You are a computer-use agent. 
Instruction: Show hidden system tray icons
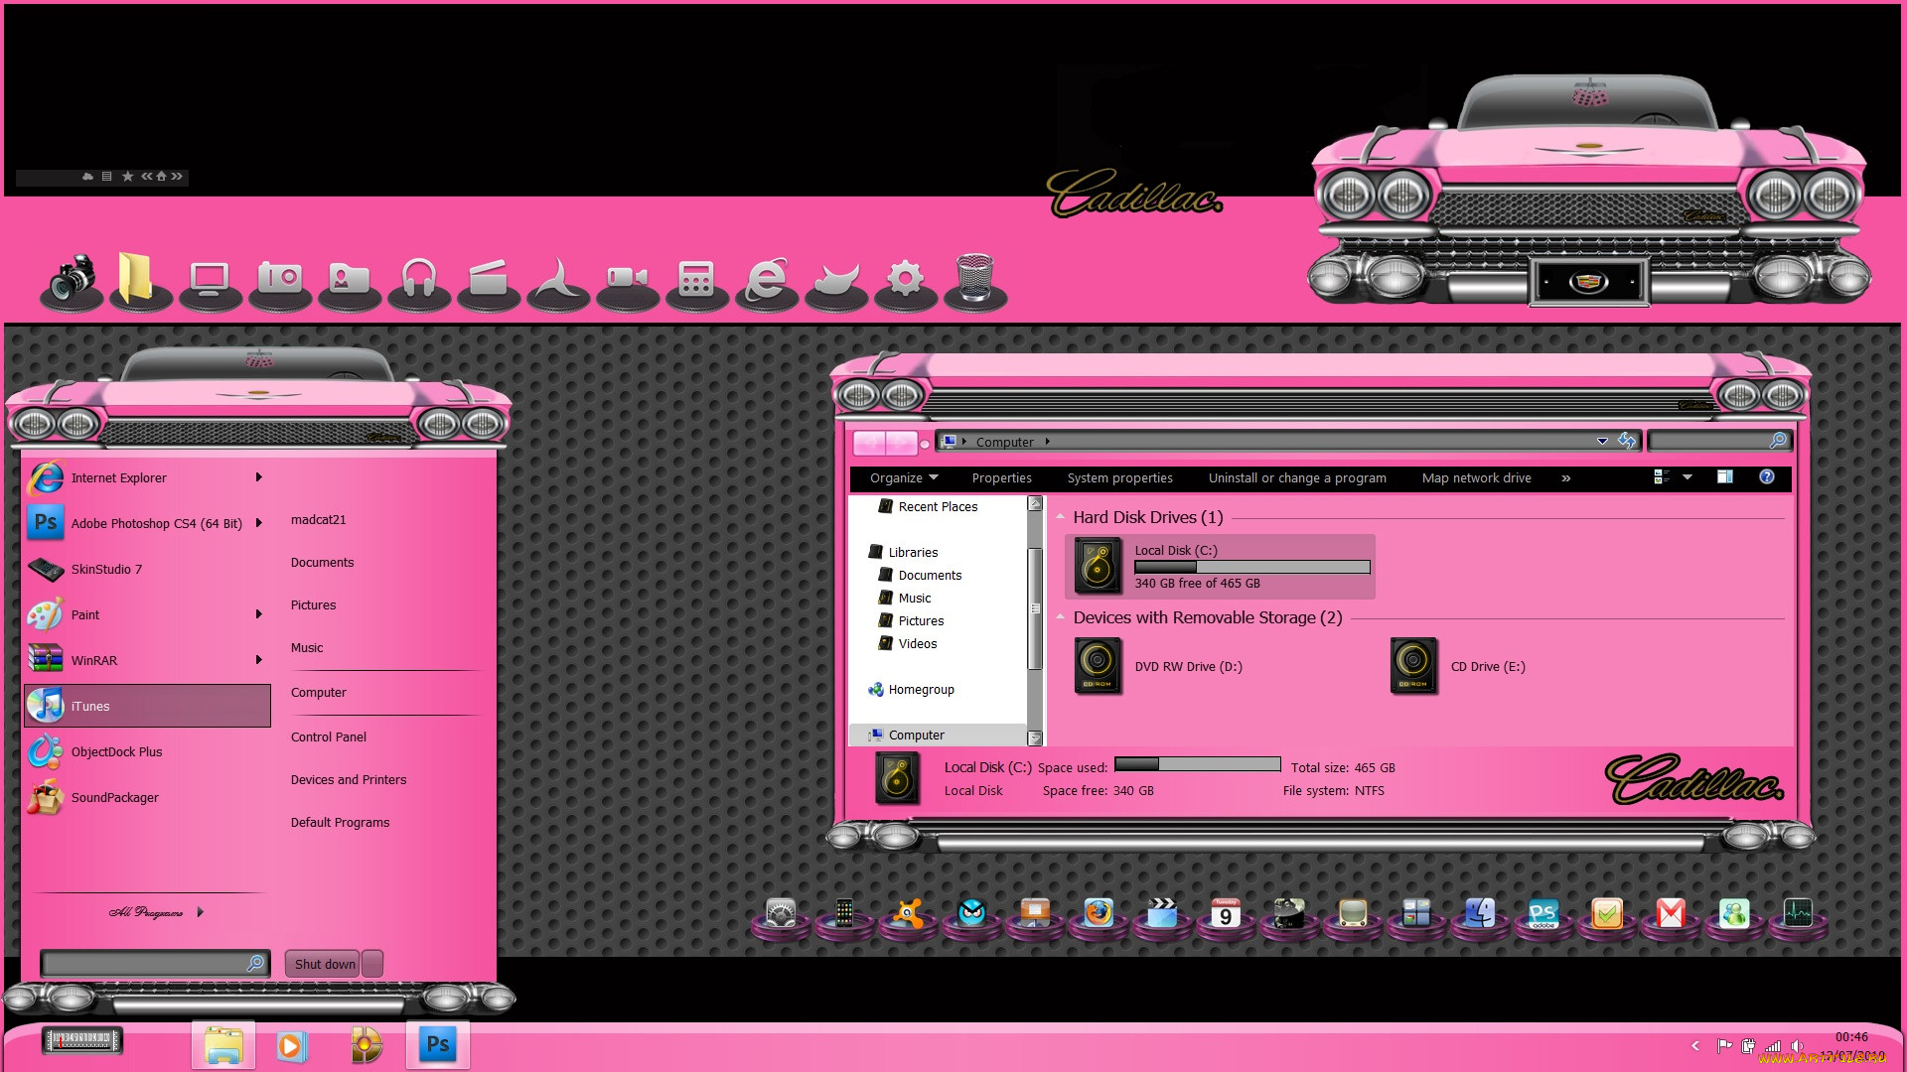tap(1695, 1045)
